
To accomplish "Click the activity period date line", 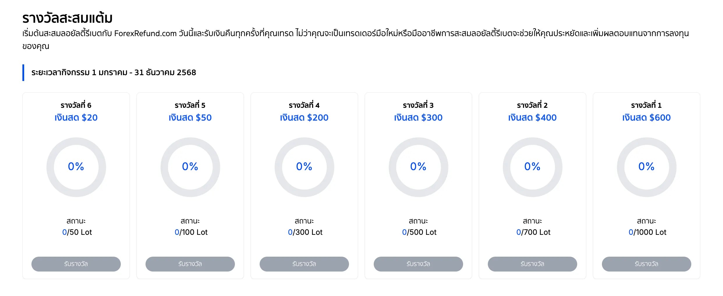I will click(114, 72).
